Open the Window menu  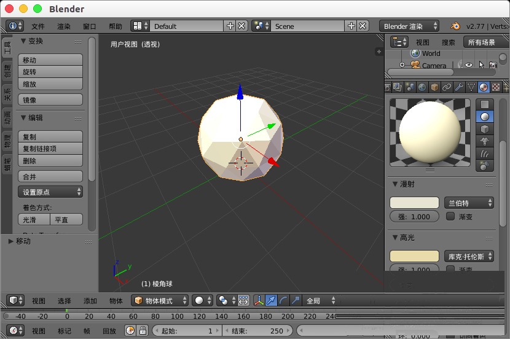90,26
